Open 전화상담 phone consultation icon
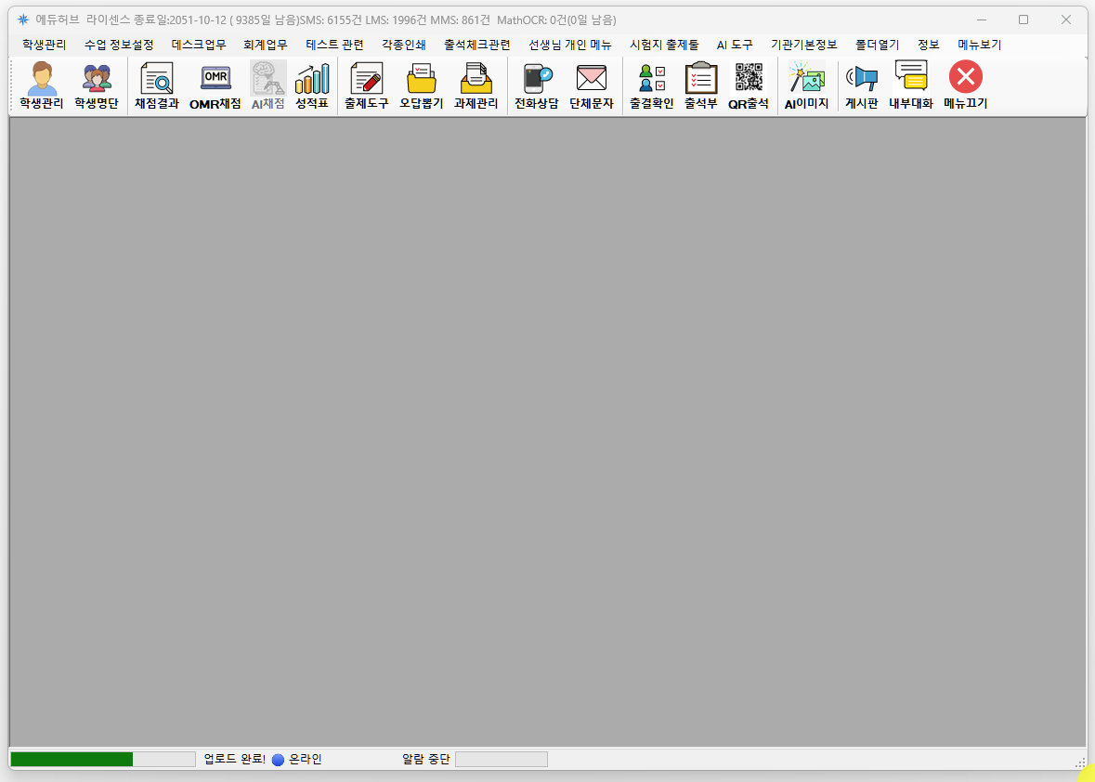This screenshot has width=1095, height=782. (537, 85)
